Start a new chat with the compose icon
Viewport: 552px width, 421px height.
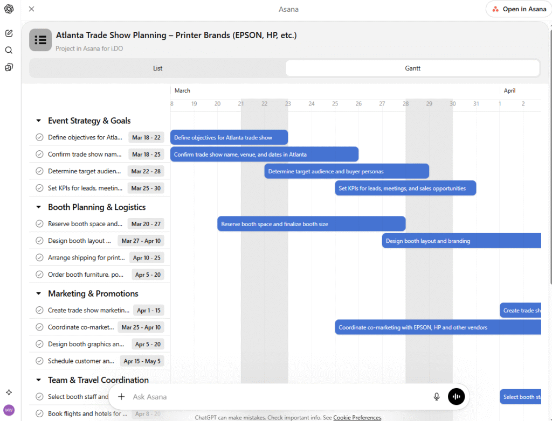pos(9,33)
